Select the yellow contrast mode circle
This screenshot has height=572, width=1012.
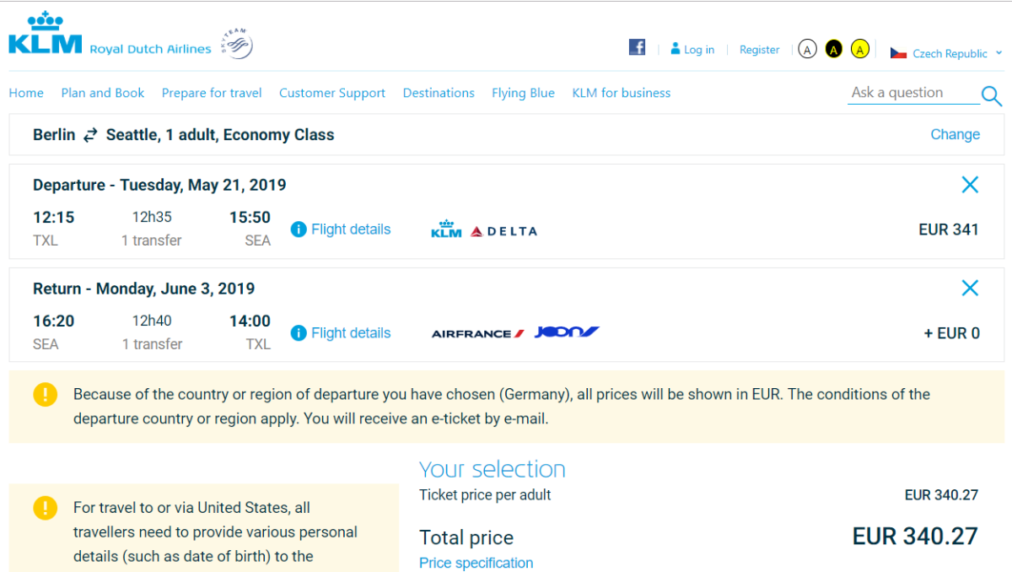point(859,49)
